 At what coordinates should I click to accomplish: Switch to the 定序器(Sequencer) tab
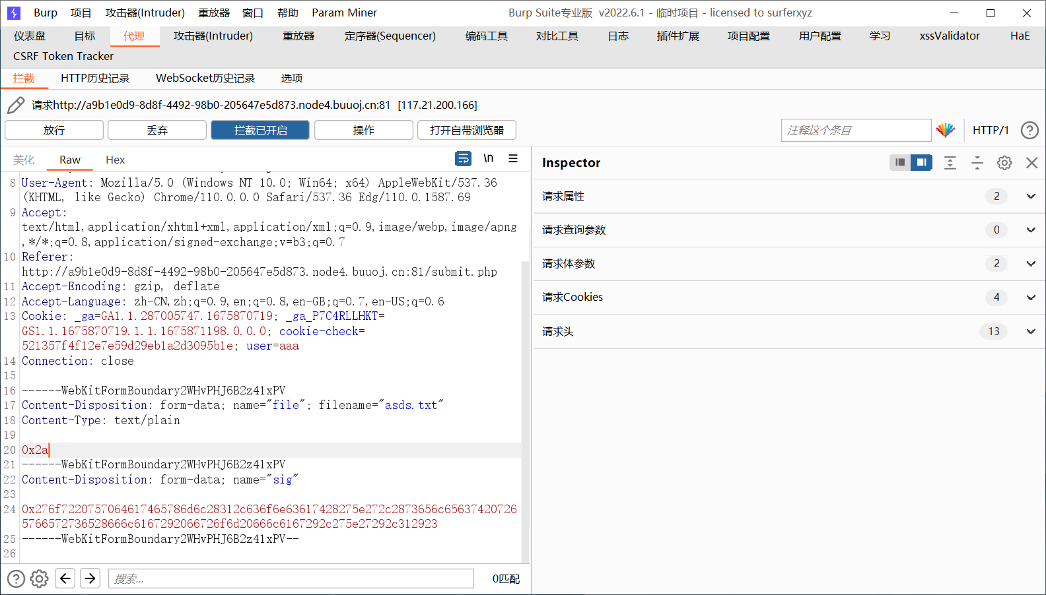390,36
